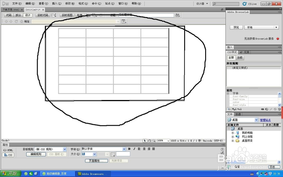Open the size dropdown in Properties
The height and width of the screenshot is (177, 283).
coord(95,154)
